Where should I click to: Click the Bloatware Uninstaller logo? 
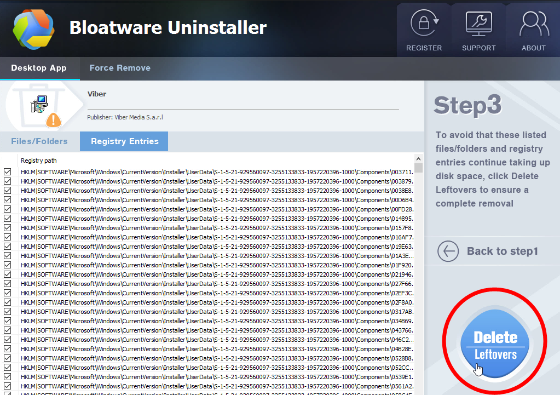point(33,30)
